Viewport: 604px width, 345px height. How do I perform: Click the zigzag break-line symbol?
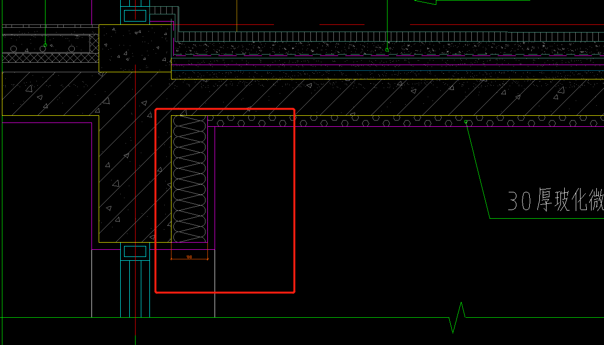pos(458,317)
